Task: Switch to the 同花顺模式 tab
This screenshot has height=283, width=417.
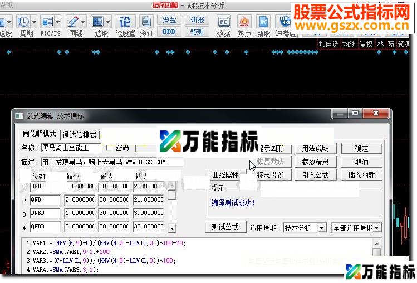Action: coord(40,134)
